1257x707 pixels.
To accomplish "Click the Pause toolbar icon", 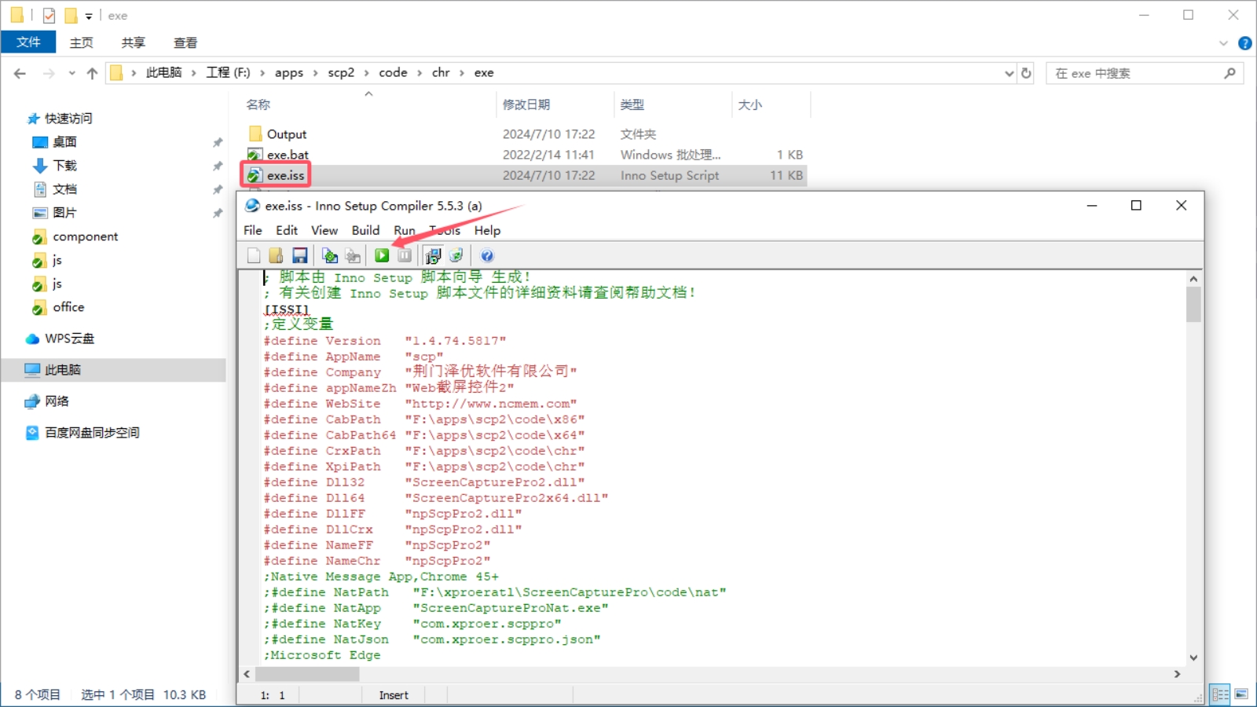I will tap(405, 255).
